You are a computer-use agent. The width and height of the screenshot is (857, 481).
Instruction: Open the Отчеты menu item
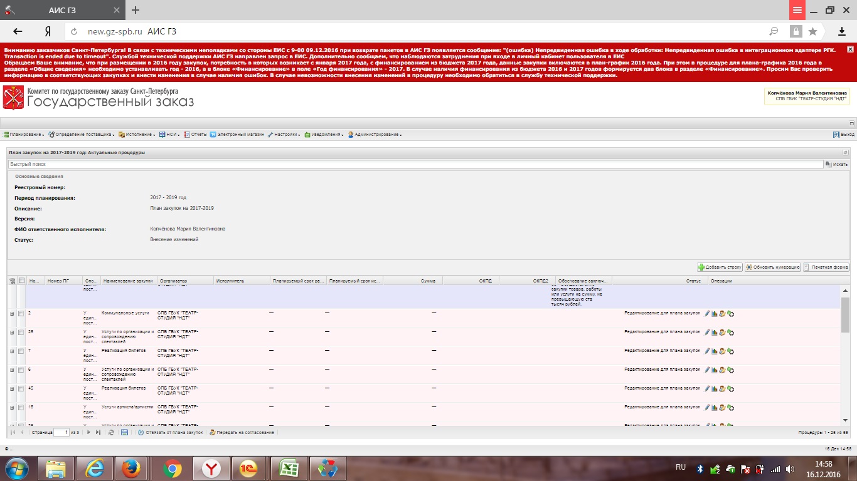(x=195, y=135)
